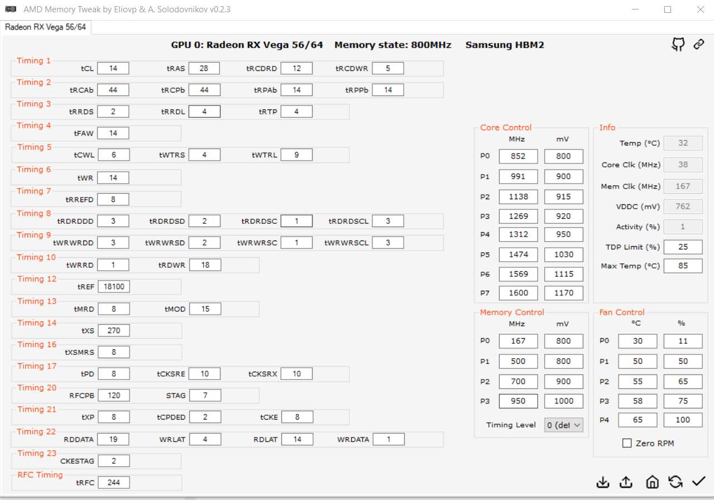The image size is (714, 500).
Task: Click the tRRDS value box
Action: pos(113,112)
